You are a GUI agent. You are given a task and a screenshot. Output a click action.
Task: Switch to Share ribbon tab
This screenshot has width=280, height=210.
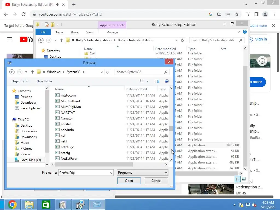click(x=74, y=32)
